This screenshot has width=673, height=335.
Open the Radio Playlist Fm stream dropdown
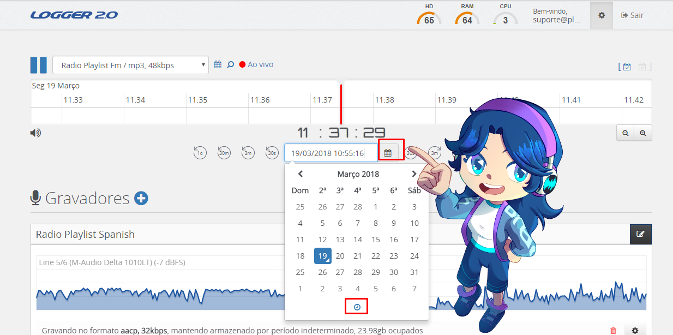[x=131, y=65]
